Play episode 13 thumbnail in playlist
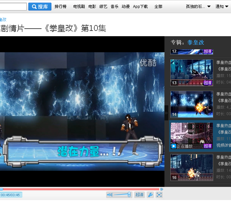This screenshot has width=231, height=203. (192, 73)
